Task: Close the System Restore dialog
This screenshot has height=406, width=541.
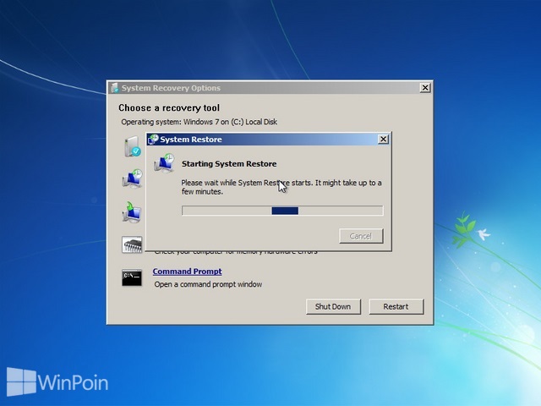Action: [383, 139]
